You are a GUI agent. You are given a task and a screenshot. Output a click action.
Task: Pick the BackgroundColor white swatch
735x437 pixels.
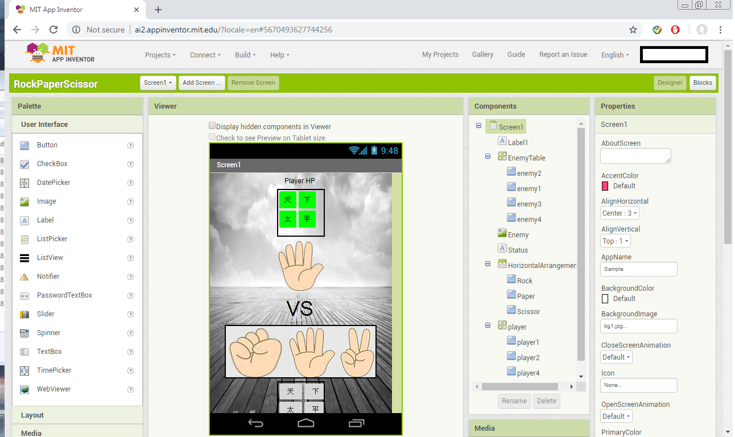(x=605, y=299)
